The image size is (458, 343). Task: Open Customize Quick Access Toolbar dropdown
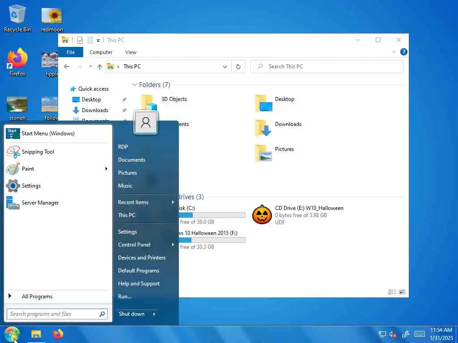pos(98,40)
